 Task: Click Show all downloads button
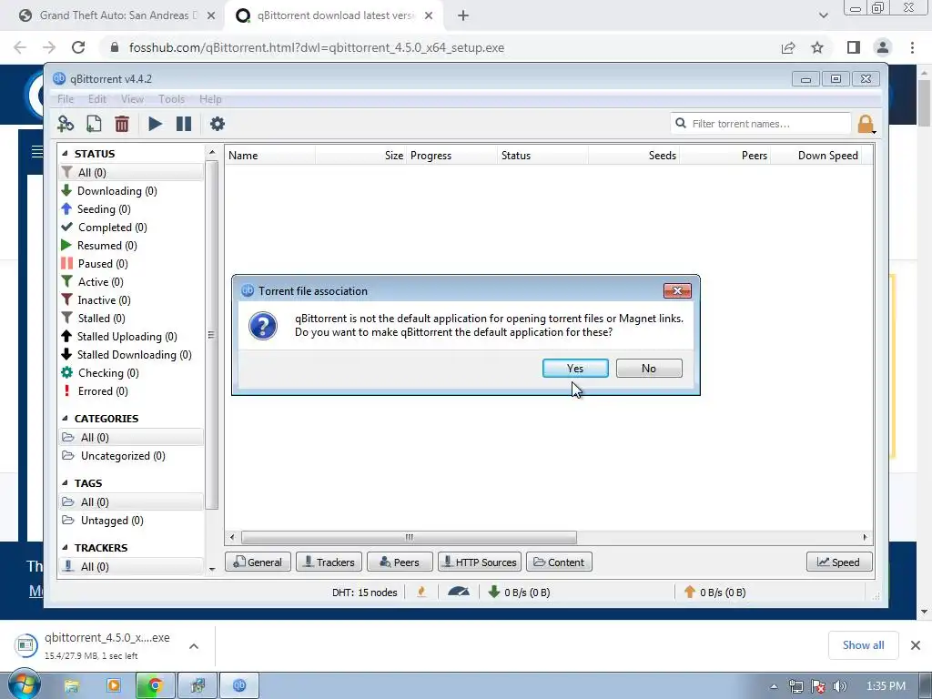[x=863, y=645]
